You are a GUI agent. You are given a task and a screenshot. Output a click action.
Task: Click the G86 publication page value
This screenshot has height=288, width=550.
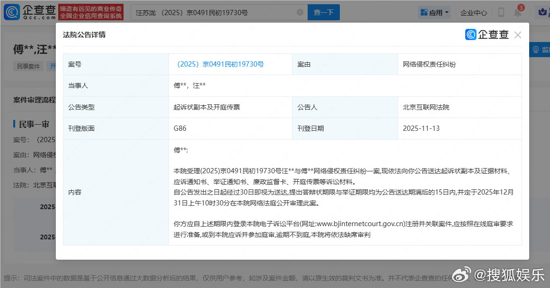coord(180,128)
